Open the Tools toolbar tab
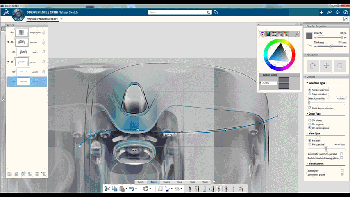The width and height of the screenshot is (350, 197). (x=192, y=182)
